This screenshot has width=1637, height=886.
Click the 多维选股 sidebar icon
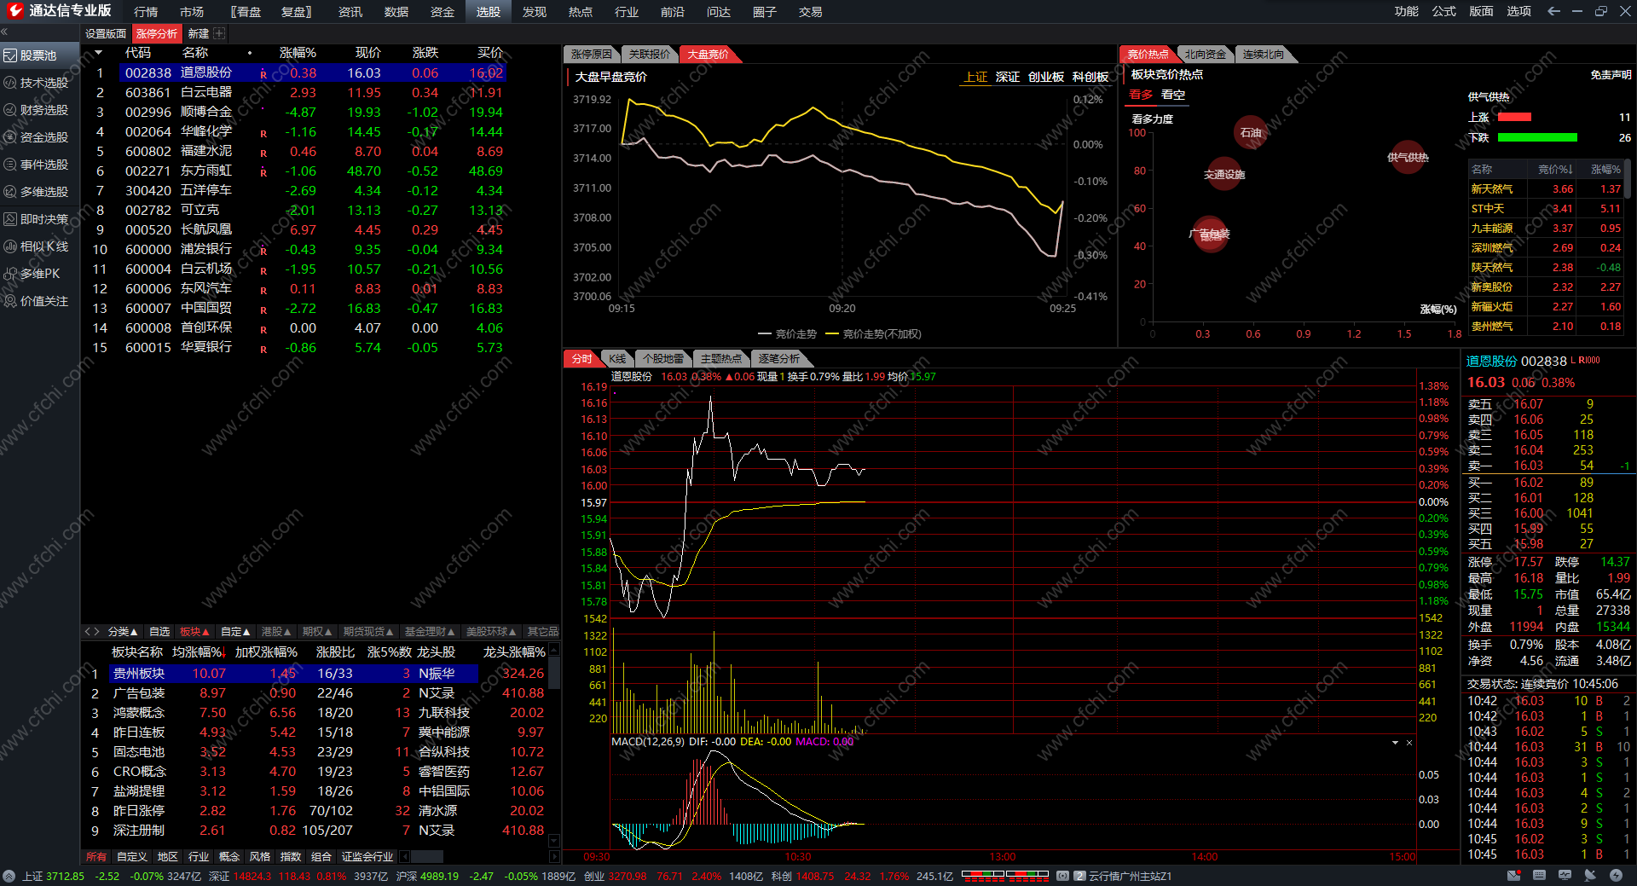10,192
